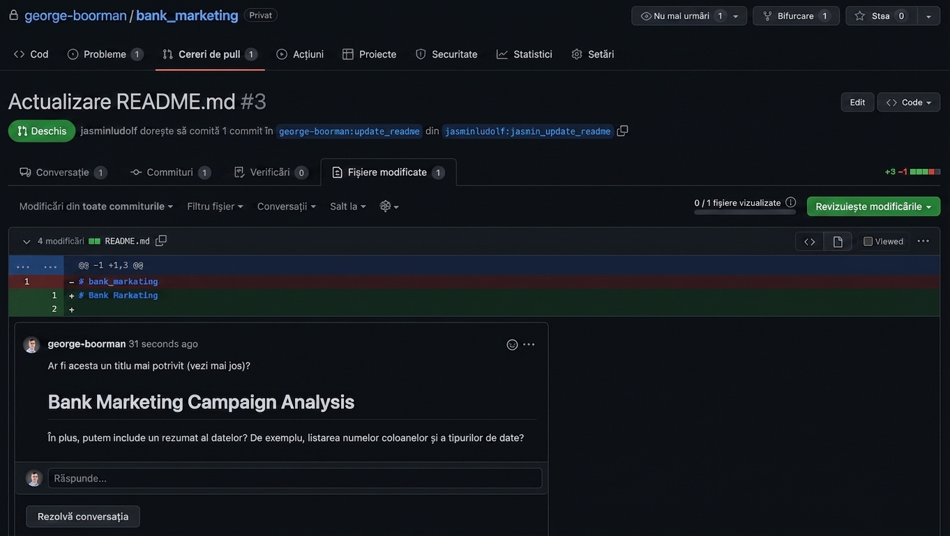Switch to the Commituri tab
The height and width of the screenshot is (536, 950).
(x=170, y=172)
